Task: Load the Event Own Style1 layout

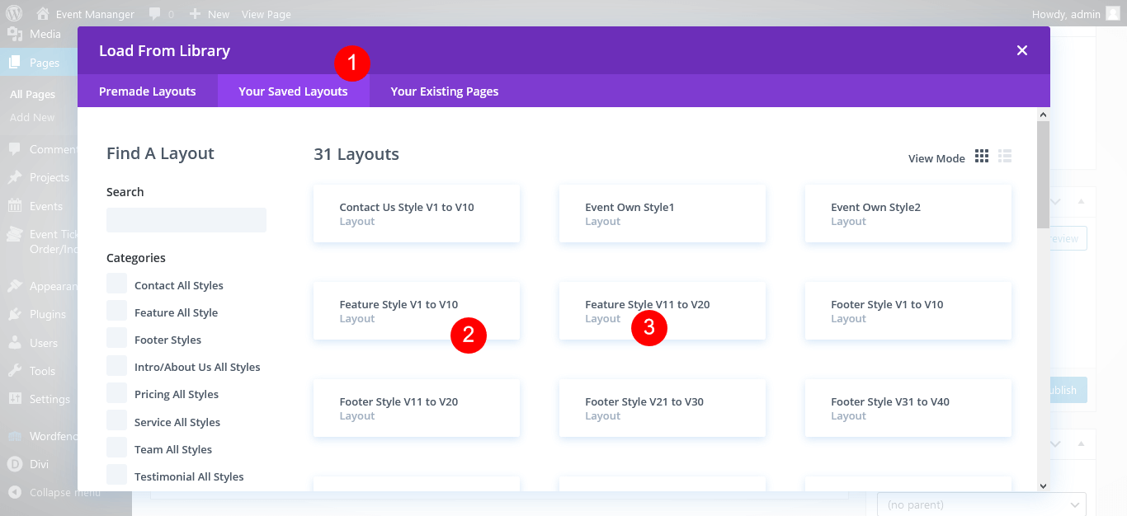Action: pos(663,213)
